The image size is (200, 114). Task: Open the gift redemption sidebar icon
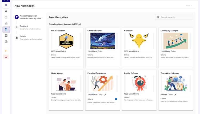click(x=6, y=42)
